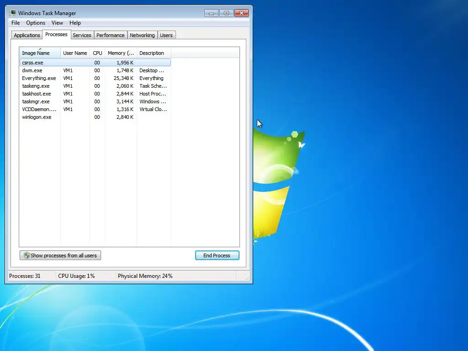Click 'Physical Memory: 24%' status entry
The image size is (468, 351).
(145, 276)
